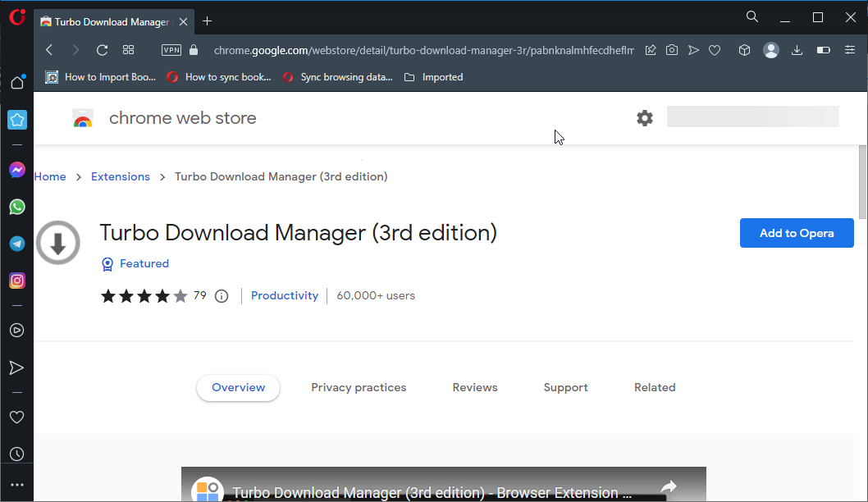Open the web store settings gear
This screenshot has width=868, height=502.
pos(644,118)
